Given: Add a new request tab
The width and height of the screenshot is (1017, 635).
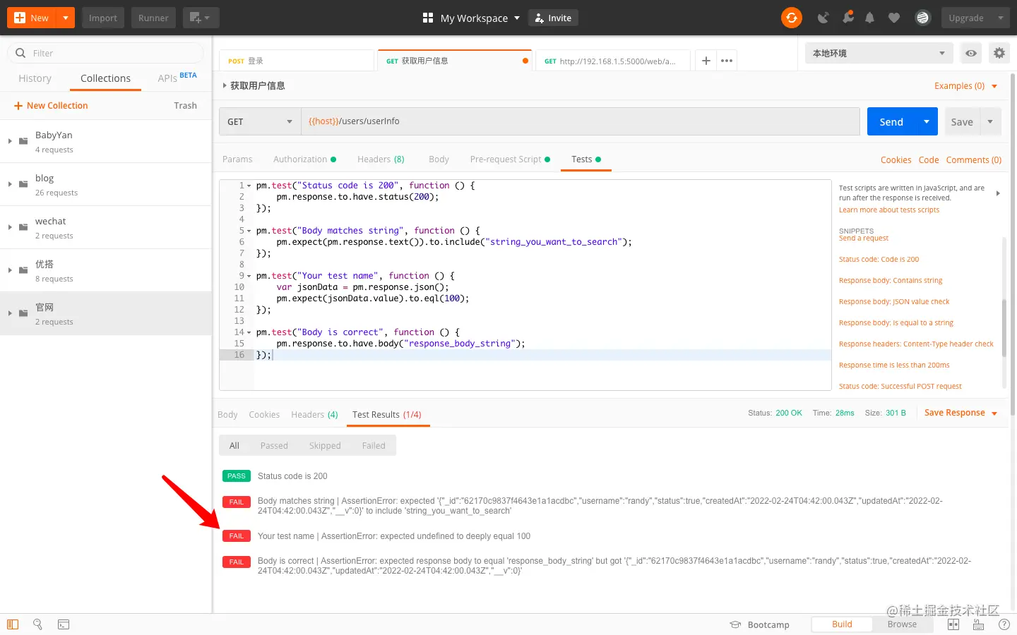Looking at the screenshot, I should pyautogui.click(x=706, y=61).
